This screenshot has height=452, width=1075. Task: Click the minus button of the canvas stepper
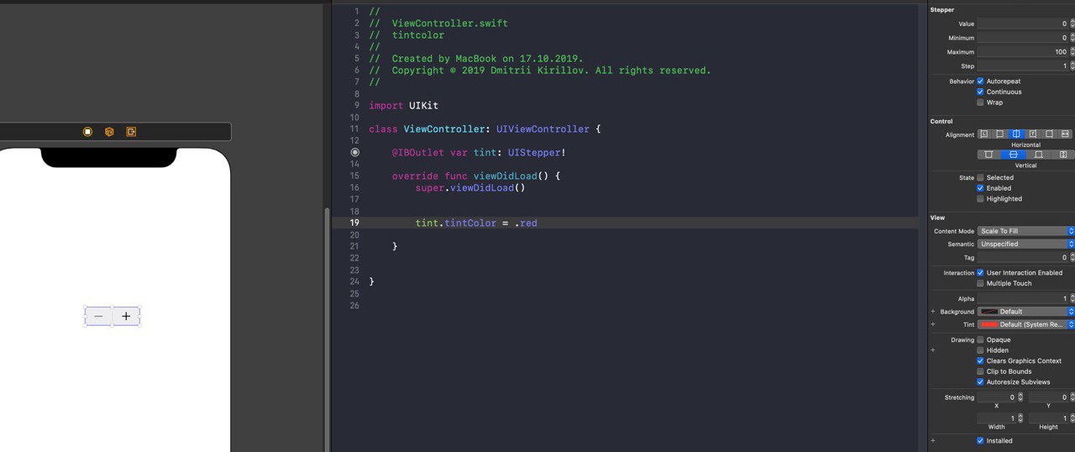pyautogui.click(x=98, y=316)
